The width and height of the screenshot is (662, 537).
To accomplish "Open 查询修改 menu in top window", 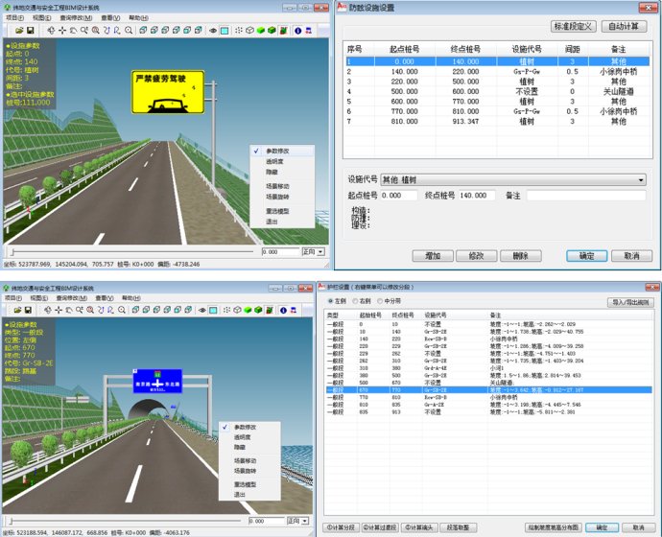I will (76, 17).
